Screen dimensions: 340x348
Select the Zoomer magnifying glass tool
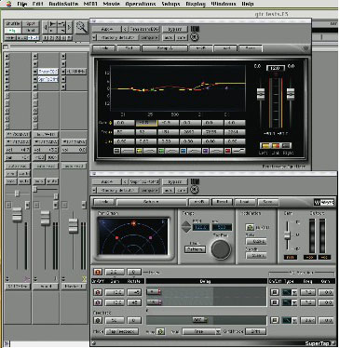[x=82, y=28]
